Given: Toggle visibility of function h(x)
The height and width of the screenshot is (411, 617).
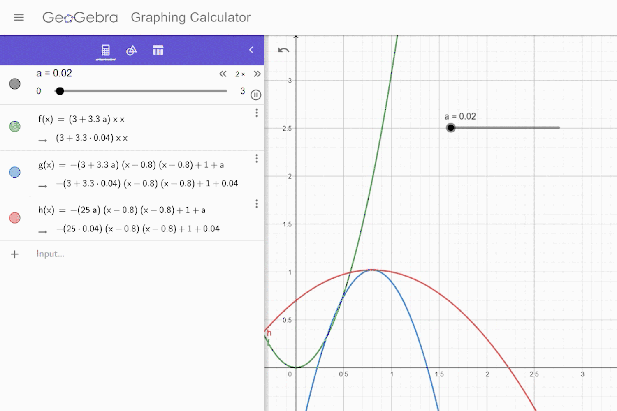Looking at the screenshot, I should (15, 218).
